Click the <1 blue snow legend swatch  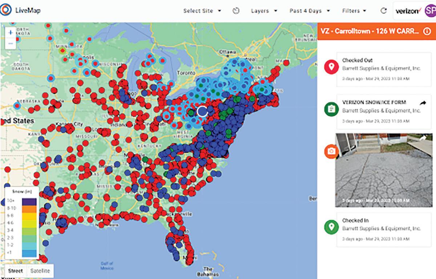29,254
